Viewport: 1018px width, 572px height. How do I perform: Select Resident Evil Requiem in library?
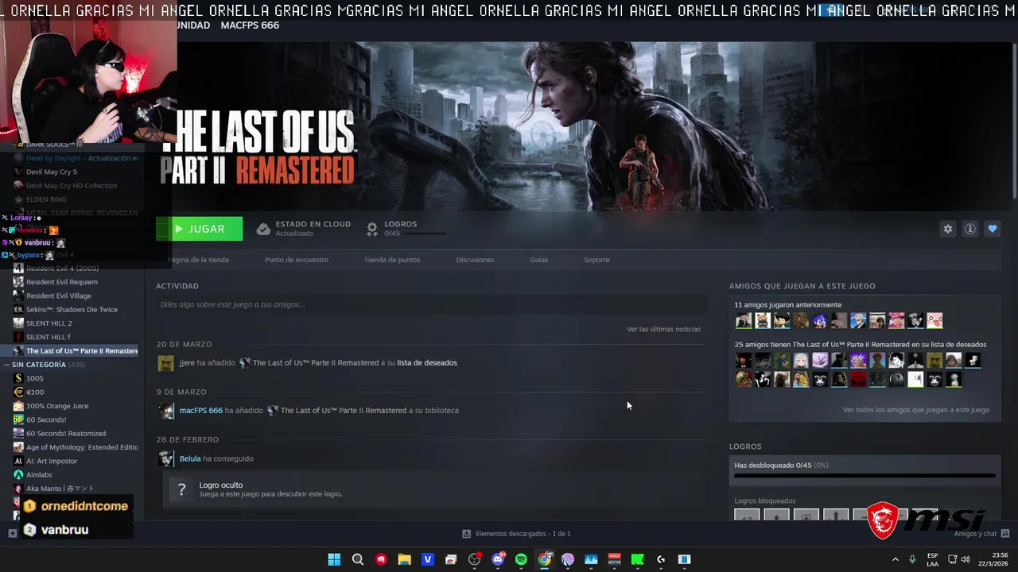[62, 282]
